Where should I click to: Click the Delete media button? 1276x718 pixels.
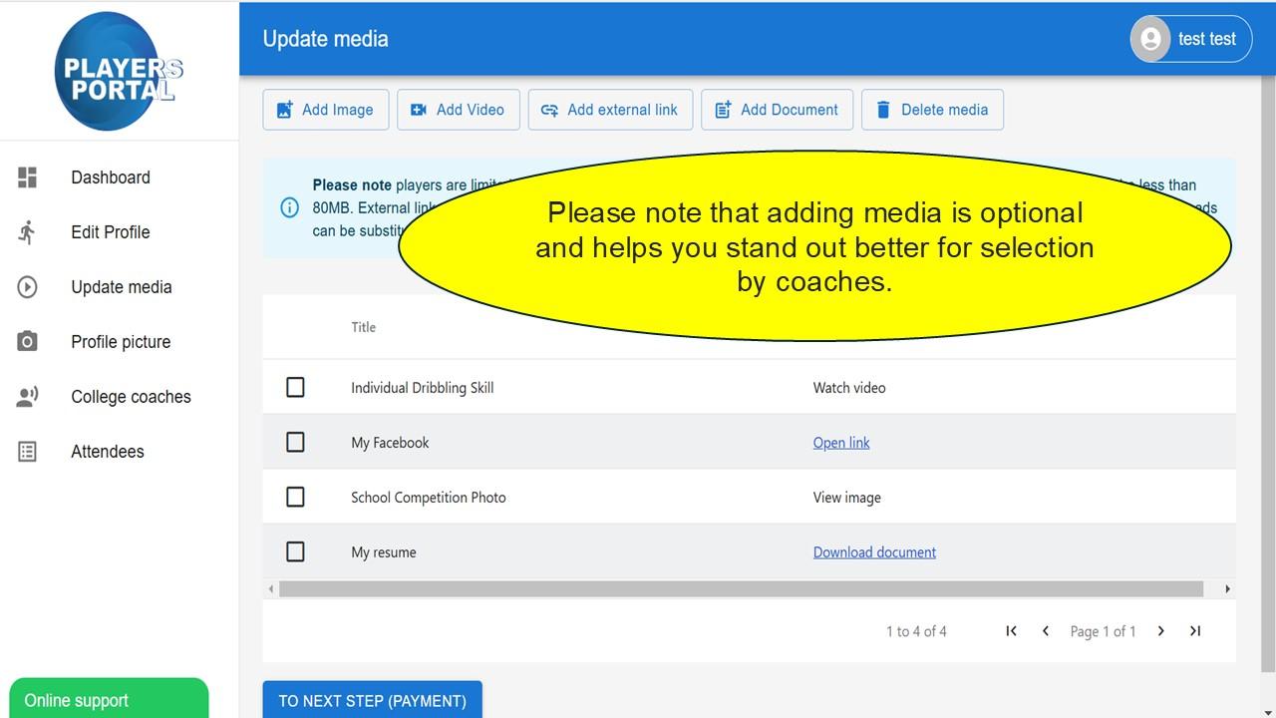point(932,110)
